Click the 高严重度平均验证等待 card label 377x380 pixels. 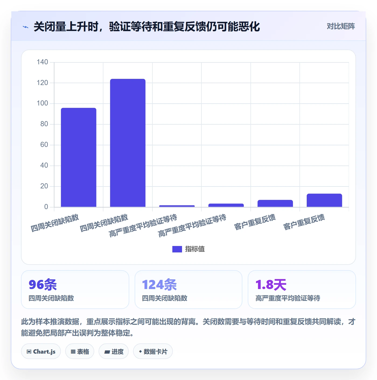coord(288,298)
